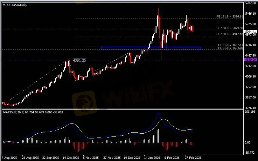Select the 5466.10 price axis value
258x161 pixels.
click(250, 14)
